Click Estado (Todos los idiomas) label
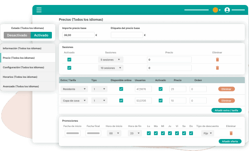 28,28
